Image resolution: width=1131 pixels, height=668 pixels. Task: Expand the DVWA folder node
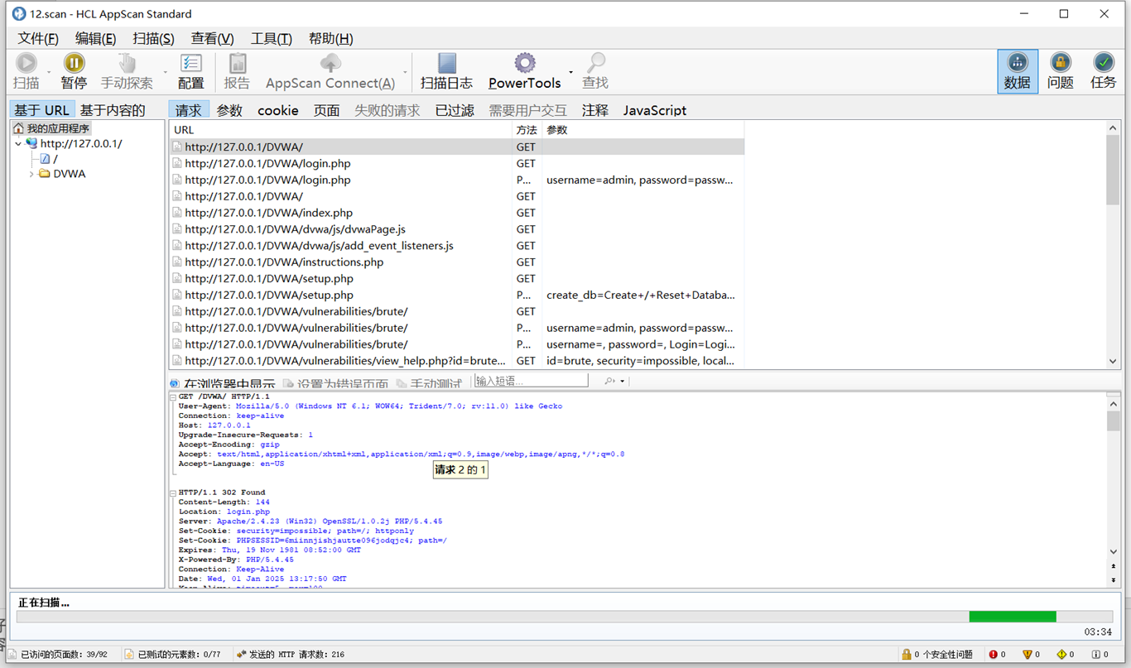[31, 174]
